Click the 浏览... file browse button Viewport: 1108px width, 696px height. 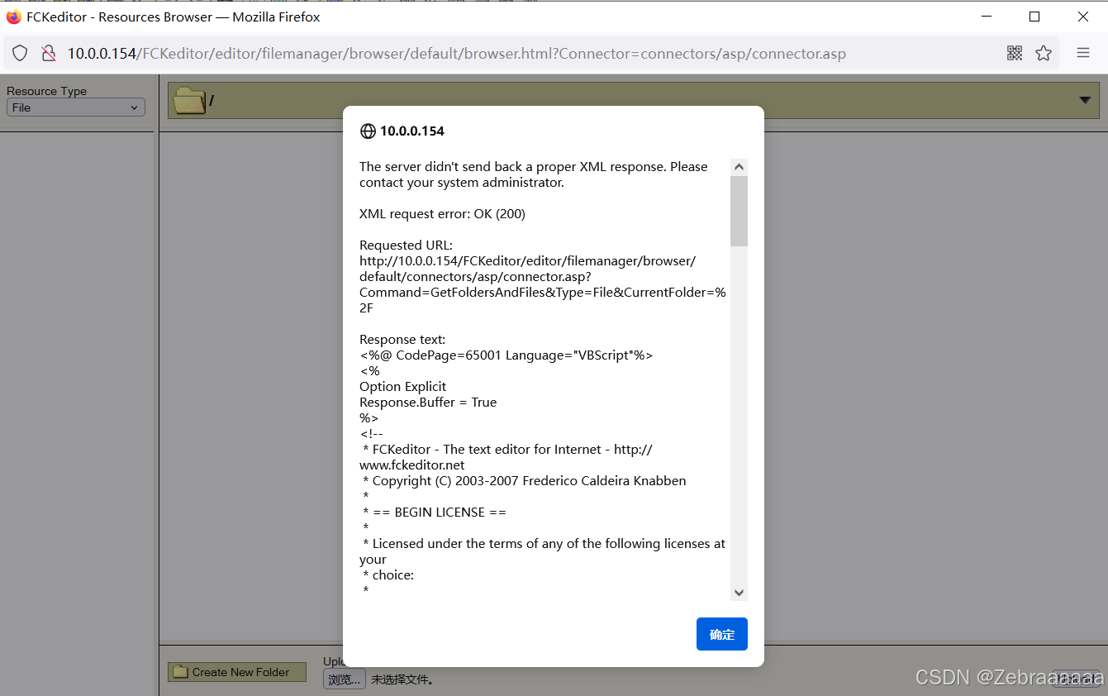[344, 679]
